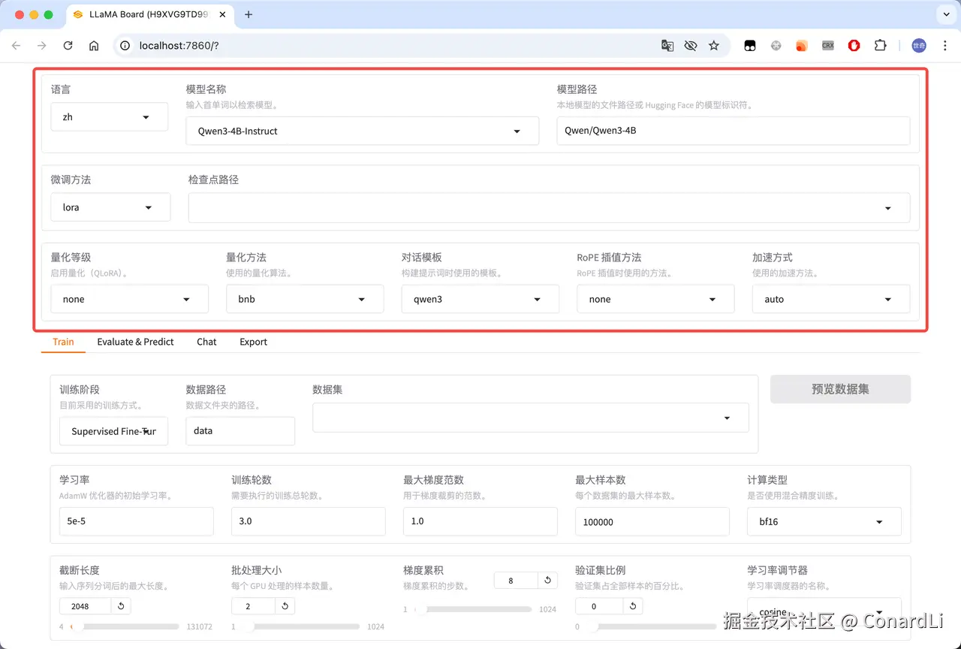The width and height of the screenshot is (961, 649).
Task: Go to the browser home page
Action: (x=94, y=46)
